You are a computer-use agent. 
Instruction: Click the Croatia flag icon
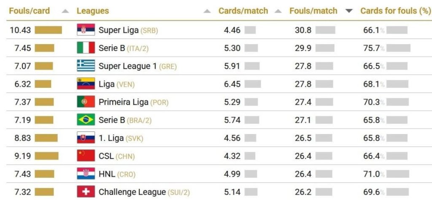(86, 174)
